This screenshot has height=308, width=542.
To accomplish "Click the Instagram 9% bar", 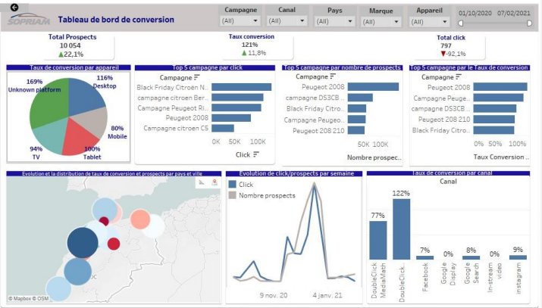I will [518, 257].
